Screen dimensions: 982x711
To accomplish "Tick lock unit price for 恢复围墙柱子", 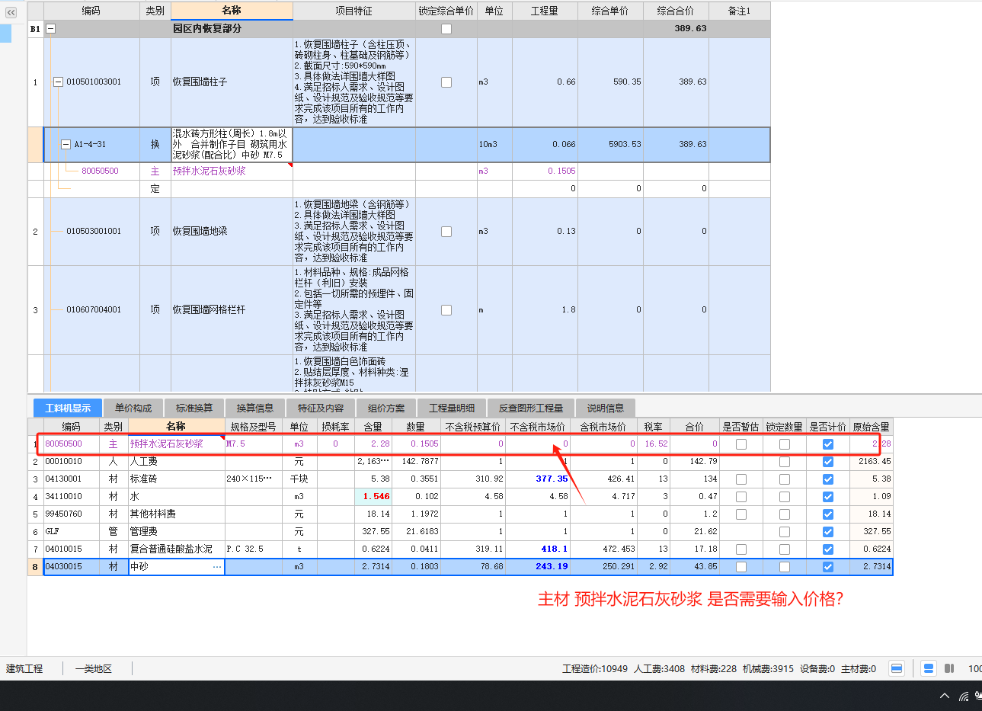I will tap(446, 82).
